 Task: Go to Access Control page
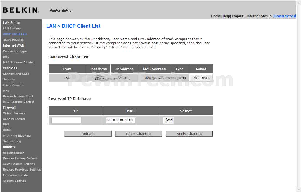pos(14,119)
